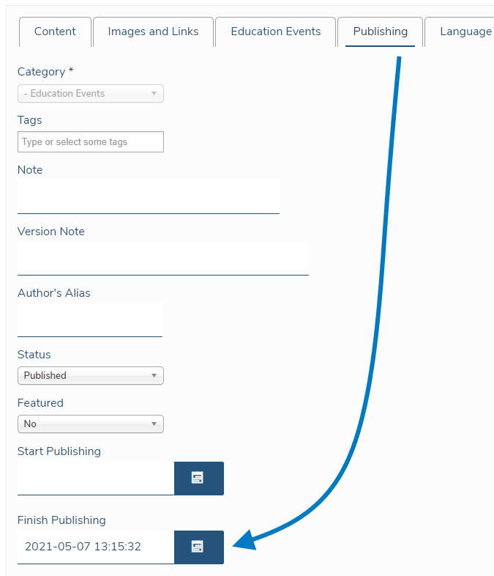Click the Status dropdown arrow
494x576 pixels.
coord(154,375)
